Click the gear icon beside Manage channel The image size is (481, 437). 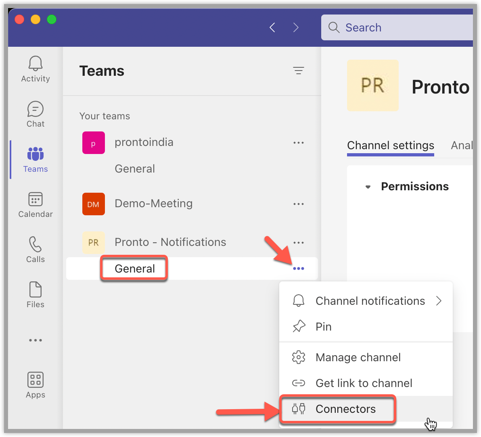click(299, 357)
